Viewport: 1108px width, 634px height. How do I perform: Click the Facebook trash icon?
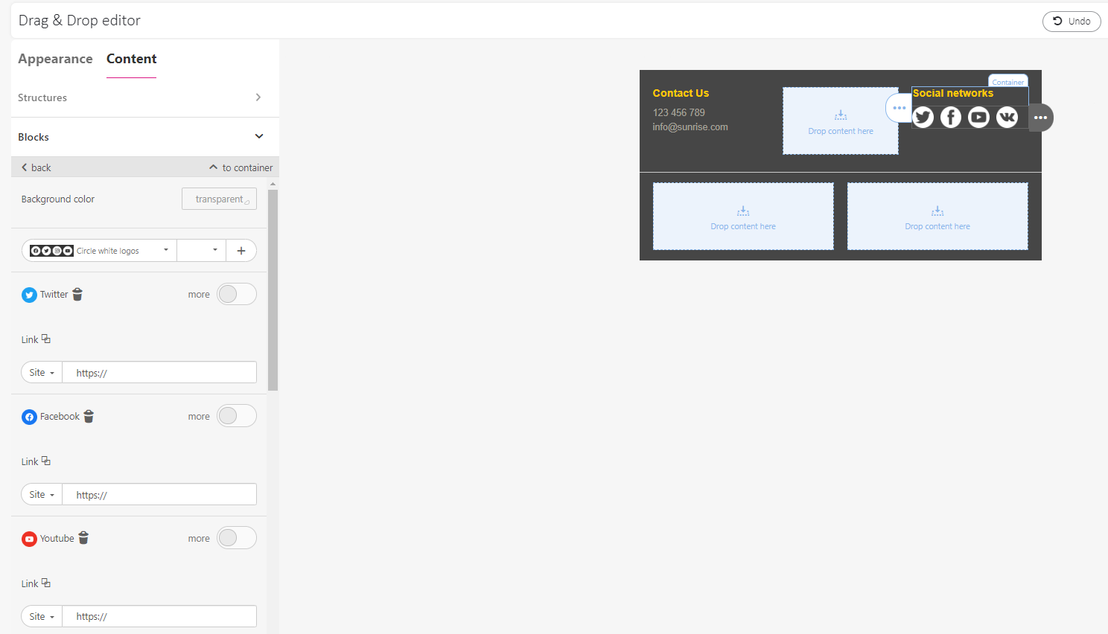point(89,417)
